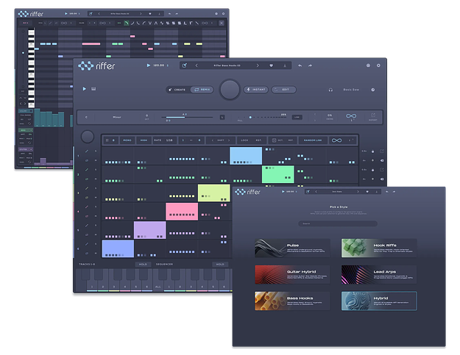Toggle the Link button in parameter bar

click(297, 117)
